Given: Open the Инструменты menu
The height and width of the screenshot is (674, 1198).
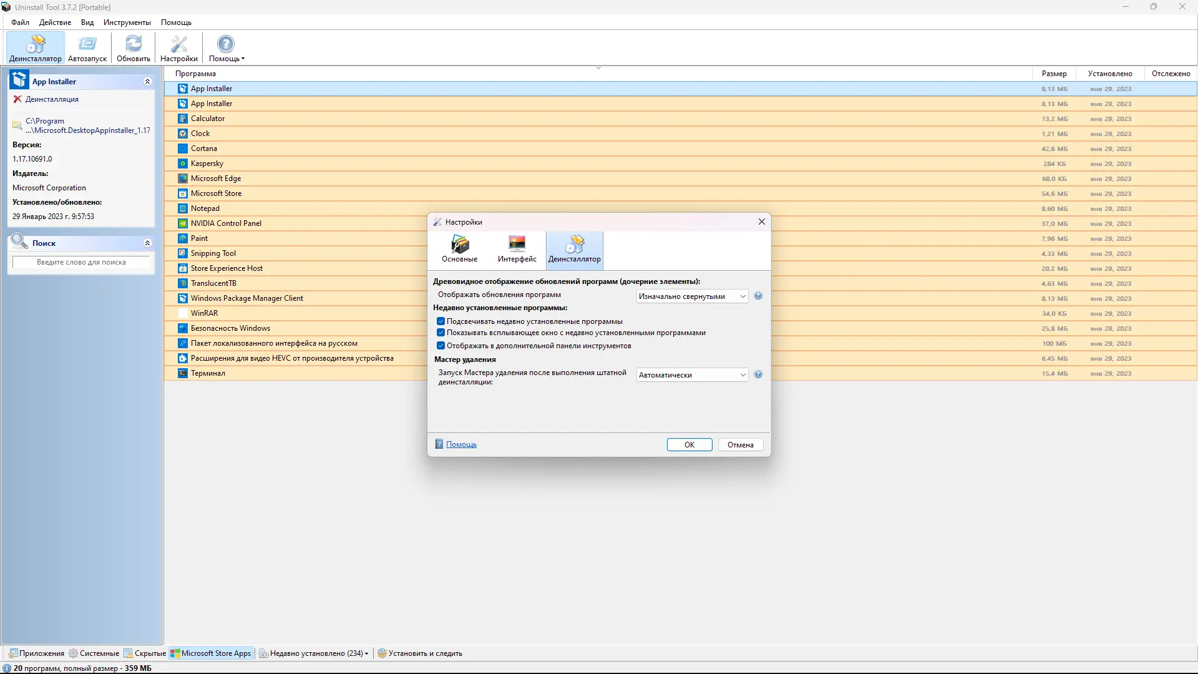Looking at the screenshot, I should pyautogui.click(x=127, y=22).
